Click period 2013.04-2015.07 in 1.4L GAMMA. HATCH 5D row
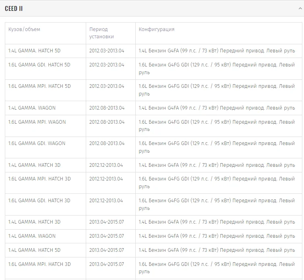Screen dimensions: 304x280 [x=106, y=250]
